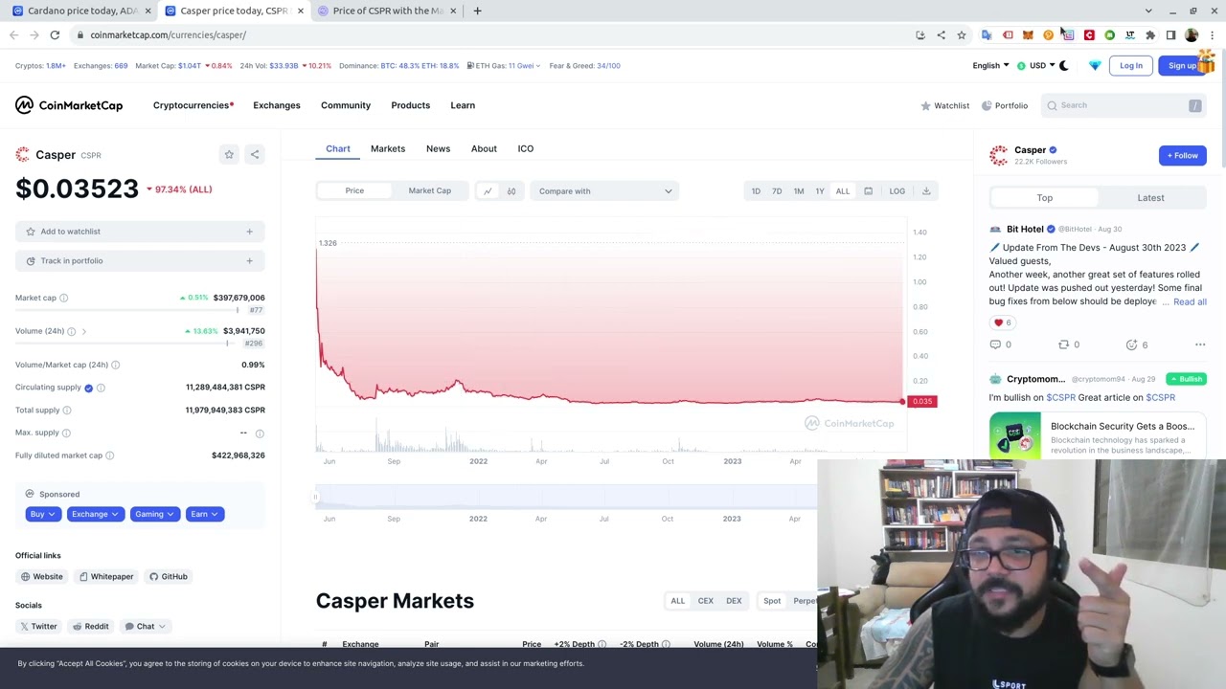This screenshot has height=689, width=1226.
Task: Expand the Exchange sponsored dropdown
Action: click(95, 514)
